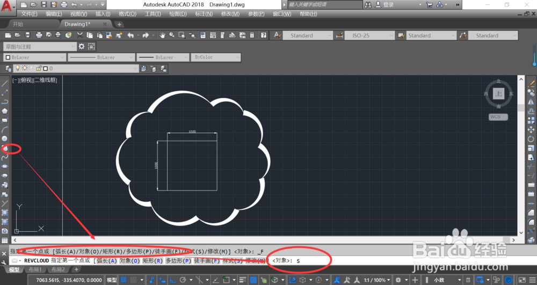Activate the Pan hand tool
Viewport: 537px width, 285px height.
(x=162, y=35)
